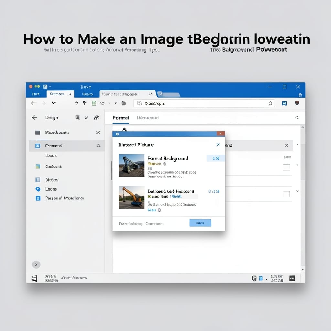Screen dimensions: 331x331
Task: Click the blue button at the dialog footer
Action: (200, 223)
